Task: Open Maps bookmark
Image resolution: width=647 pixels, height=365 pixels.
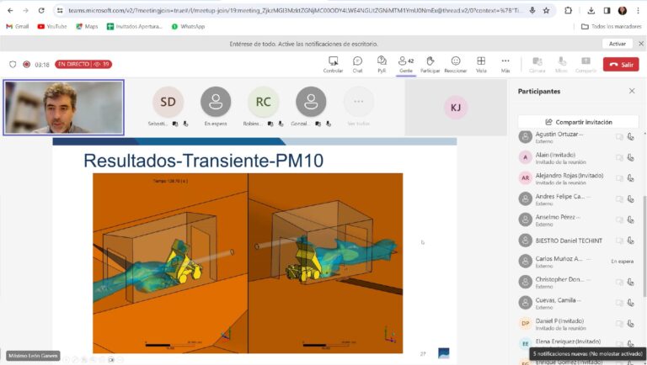Action: 87,26
